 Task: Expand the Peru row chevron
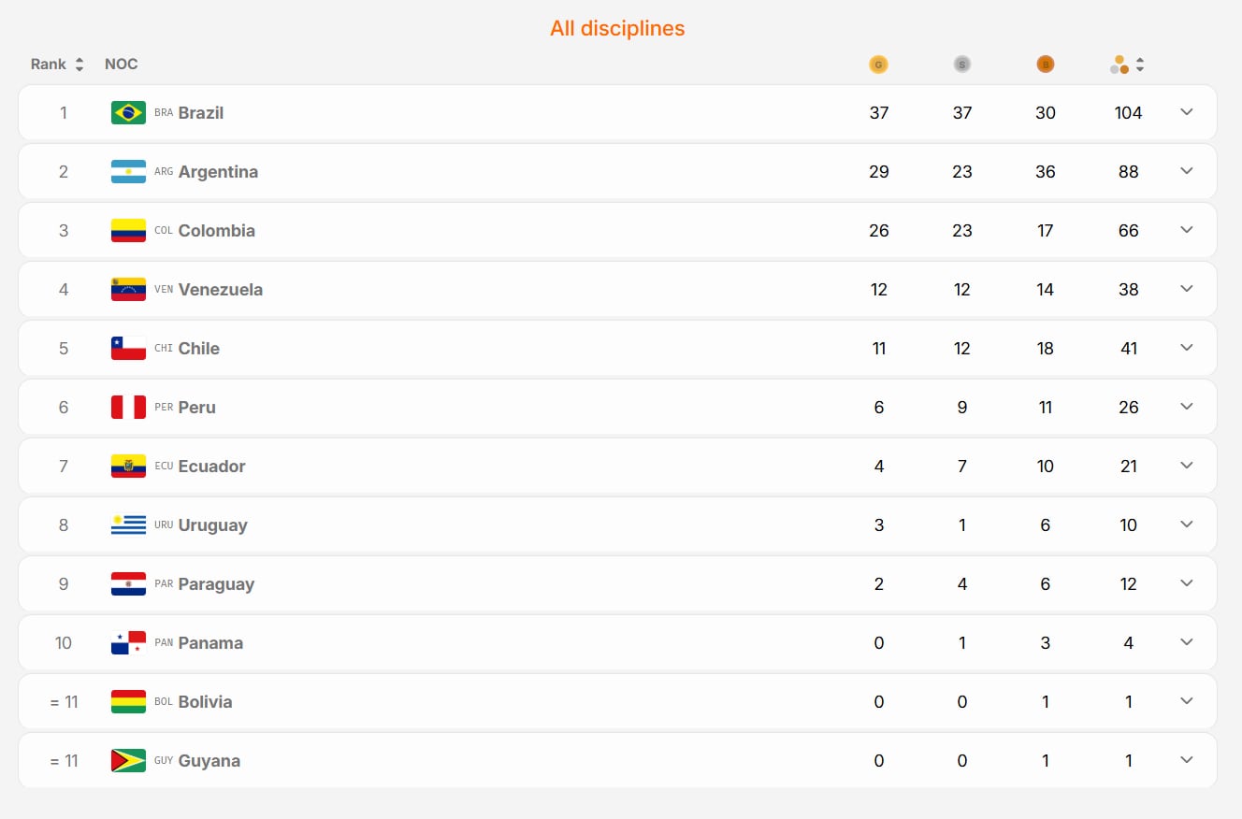pyautogui.click(x=1187, y=407)
